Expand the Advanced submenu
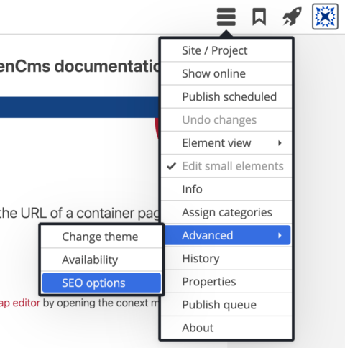Image resolution: width=345 pixels, height=348 pixels. point(227,235)
